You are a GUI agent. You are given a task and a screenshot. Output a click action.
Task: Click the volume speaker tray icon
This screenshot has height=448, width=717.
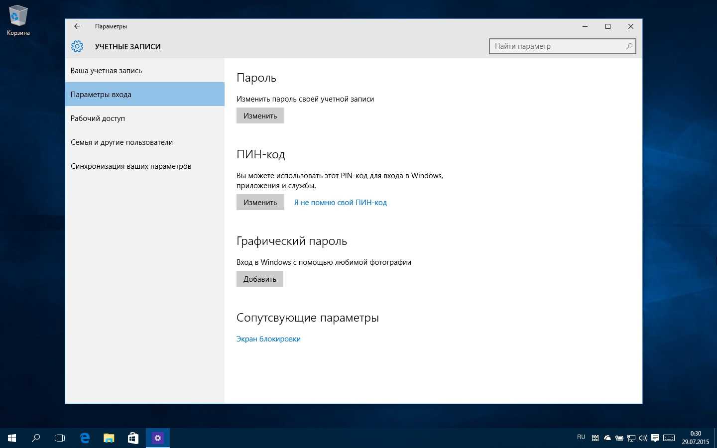pyautogui.click(x=643, y=438)
